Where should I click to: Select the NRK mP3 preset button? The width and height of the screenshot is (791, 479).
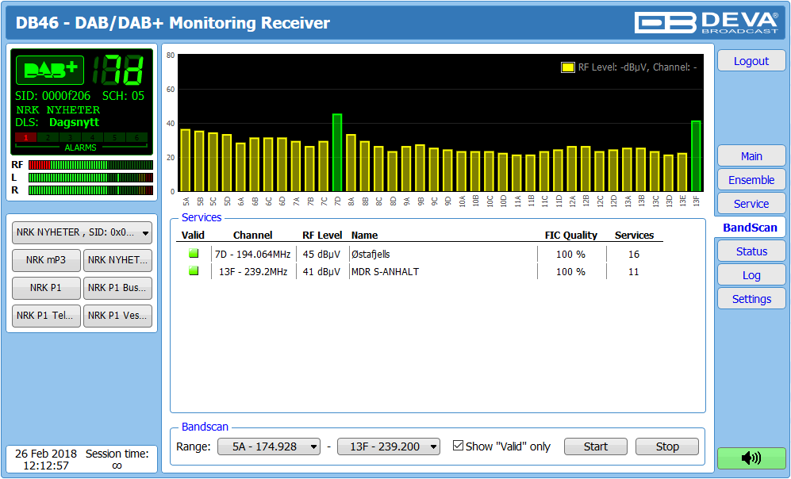(45, 259)
